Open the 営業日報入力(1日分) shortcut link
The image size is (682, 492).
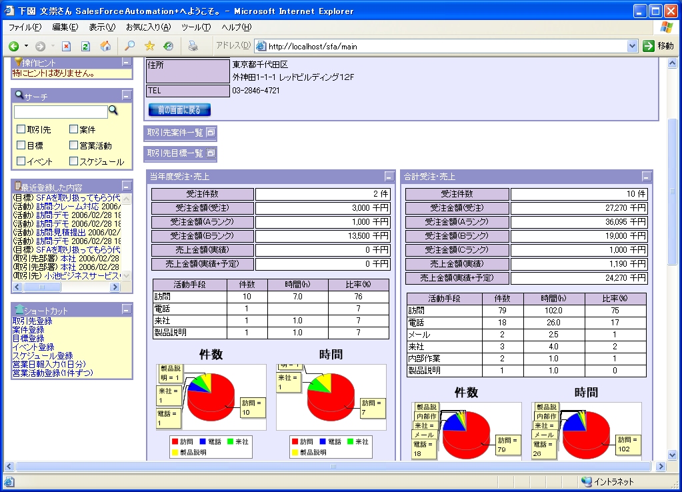click(49, 364)
